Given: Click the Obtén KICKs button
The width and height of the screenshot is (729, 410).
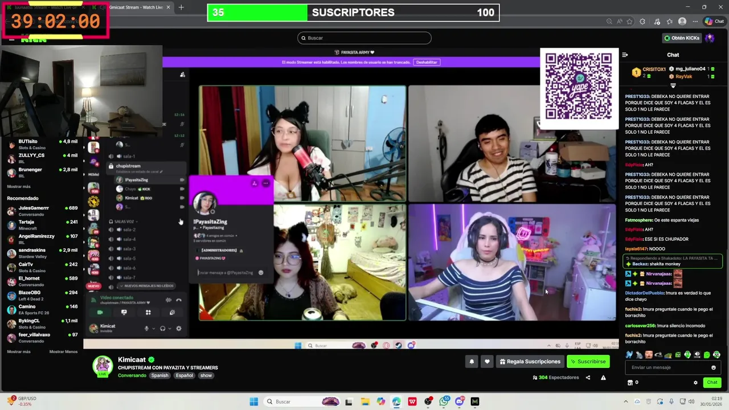Looking at the screenshot, I should pos(681,38).
